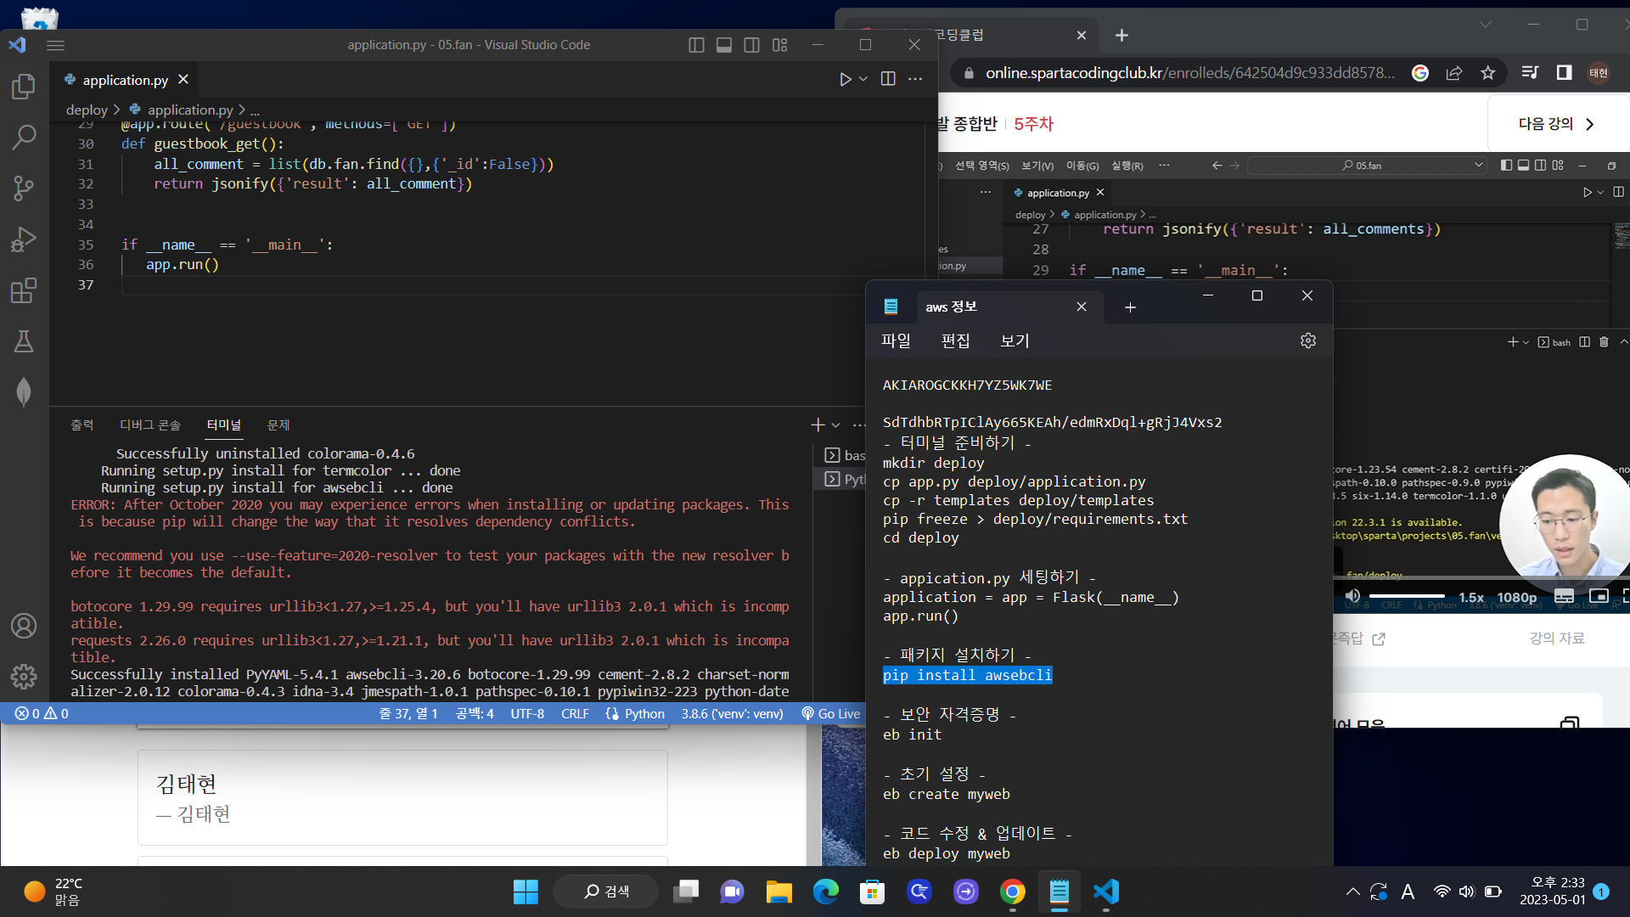
Task: Toggle Go Live server in the status bar
Action: (830, 714)
